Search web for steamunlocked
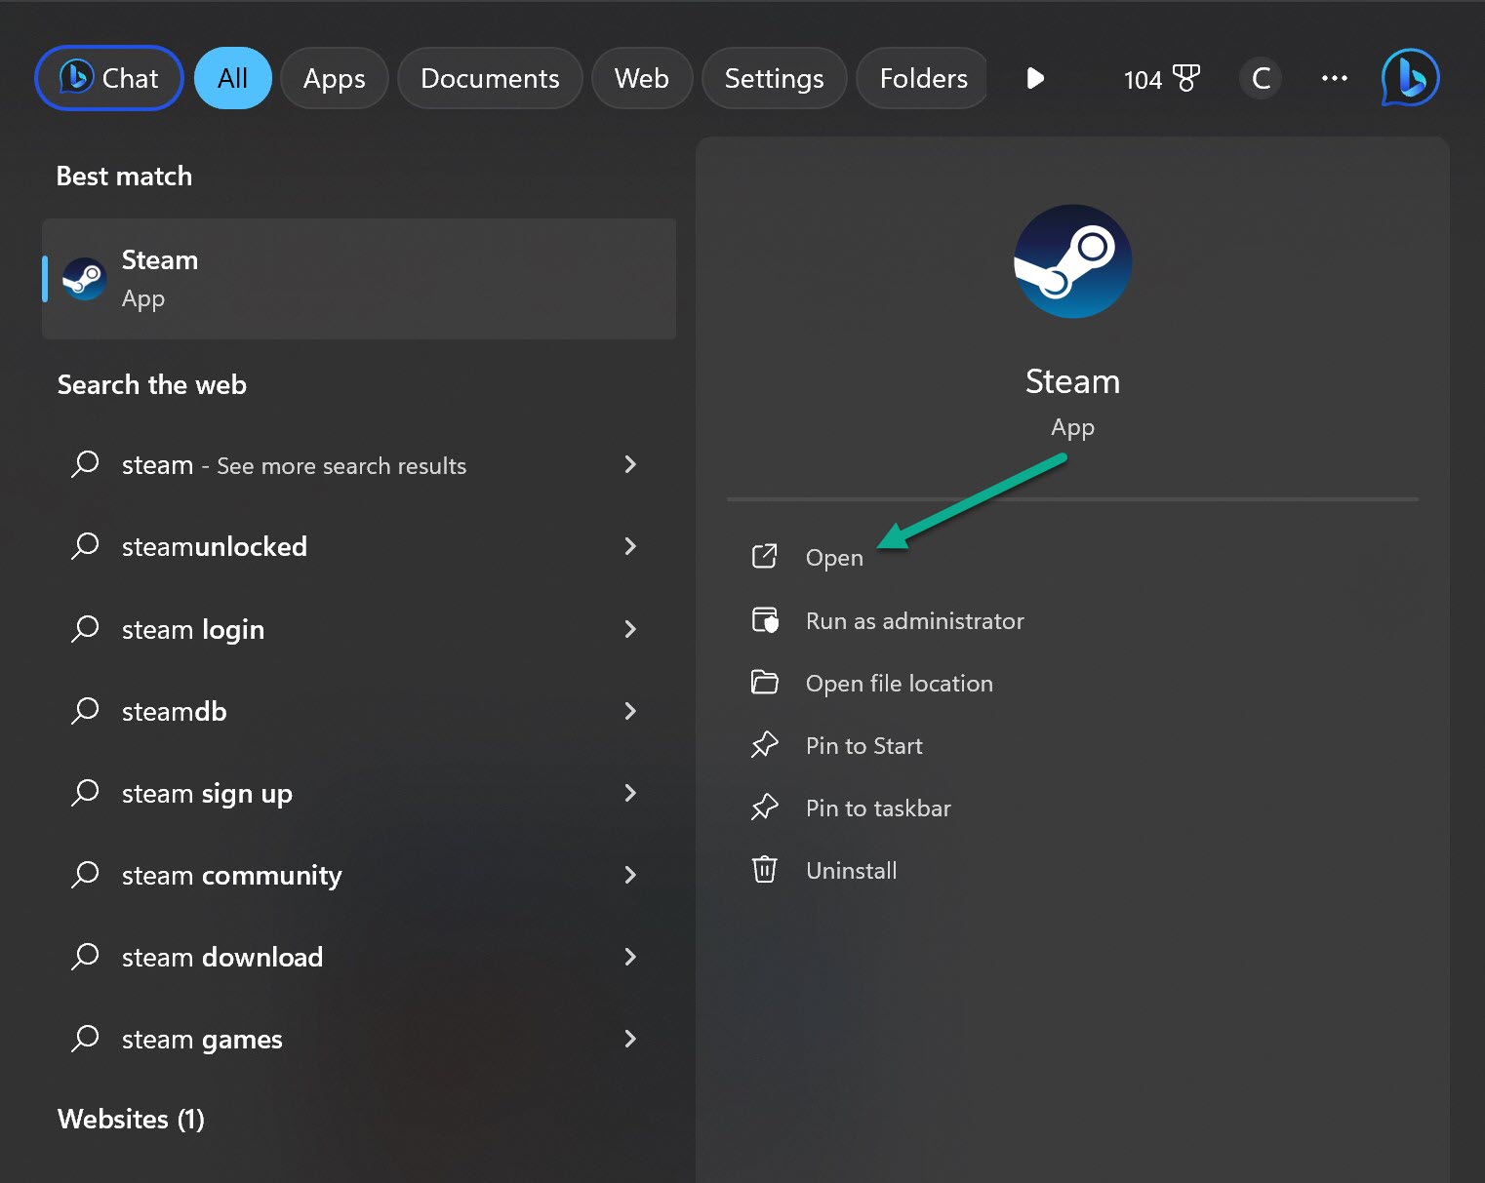Screen dimensions: 1485x1183 359,546
